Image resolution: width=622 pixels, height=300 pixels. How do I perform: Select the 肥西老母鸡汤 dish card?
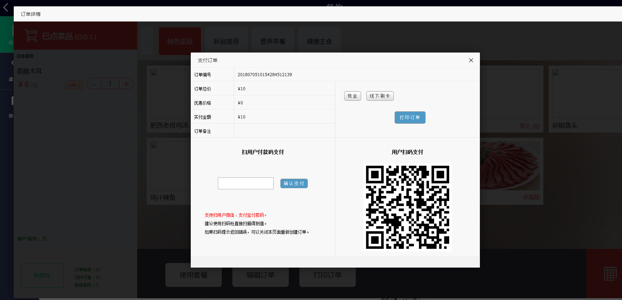(x=169, y=99)
